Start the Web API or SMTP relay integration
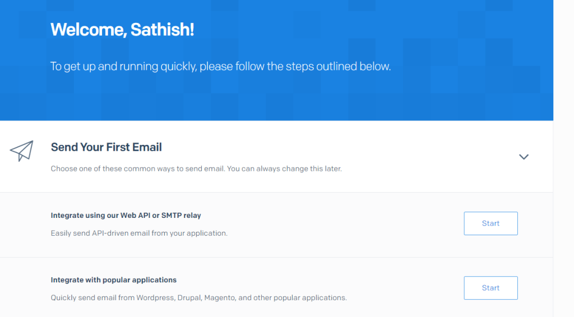The image size is (574, 317). [490, 223]
